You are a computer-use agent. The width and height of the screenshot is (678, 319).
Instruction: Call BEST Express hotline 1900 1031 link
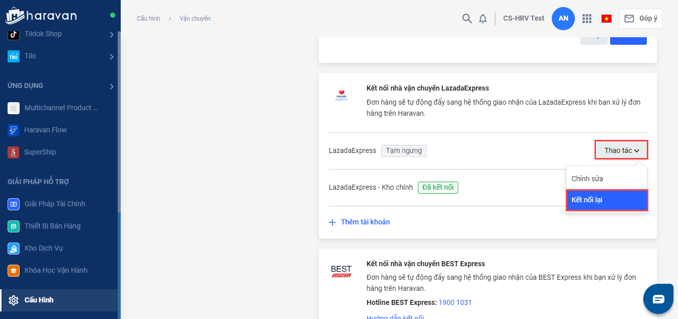[455, 302]
